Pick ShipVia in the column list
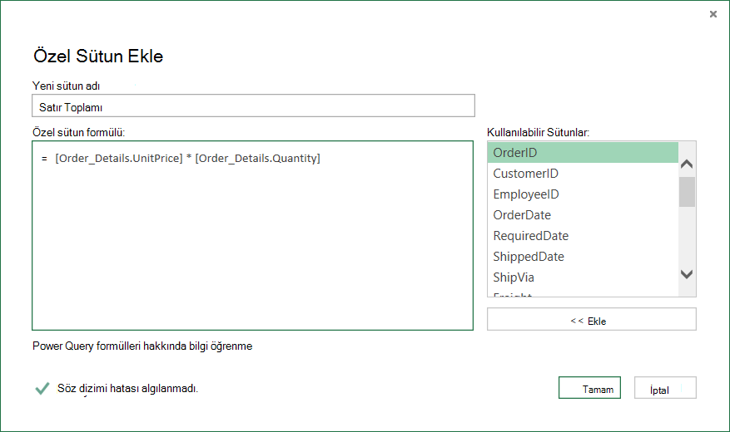Image resolution: width=730 pixels, height=432 pixels. [x=583, y=277]
